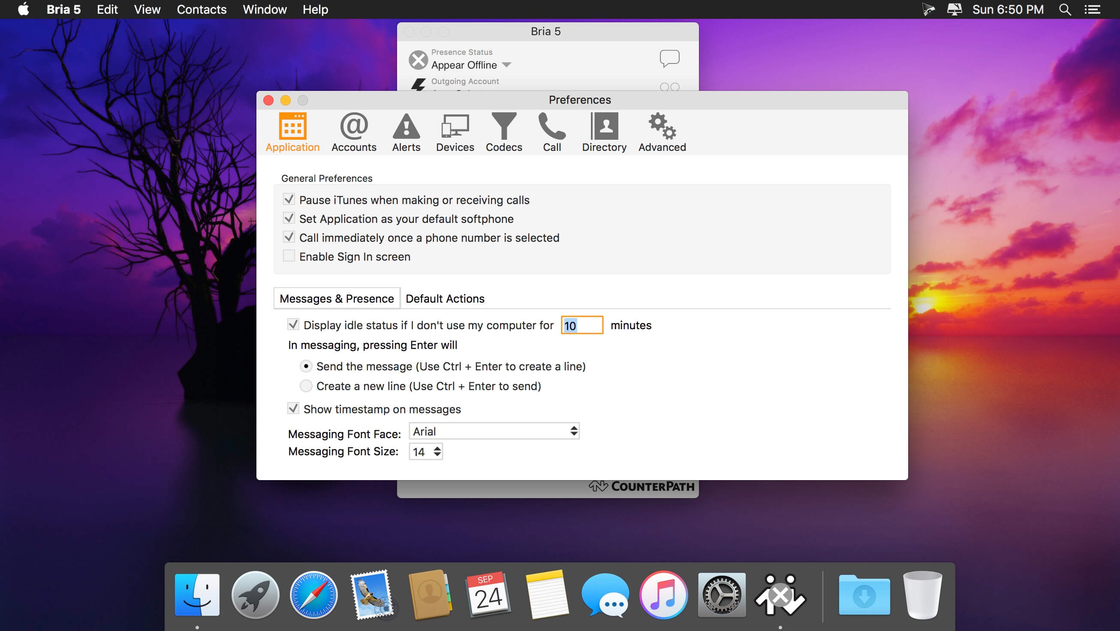Open the Directory preferences pane
Screen dimensions: 1120x631
pyautogui.click(x=604, y=132)
